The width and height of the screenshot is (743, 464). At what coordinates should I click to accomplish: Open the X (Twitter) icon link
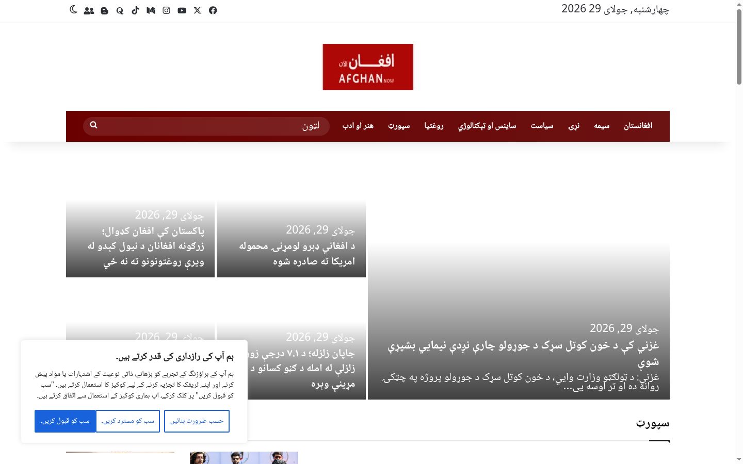(197, 10)
